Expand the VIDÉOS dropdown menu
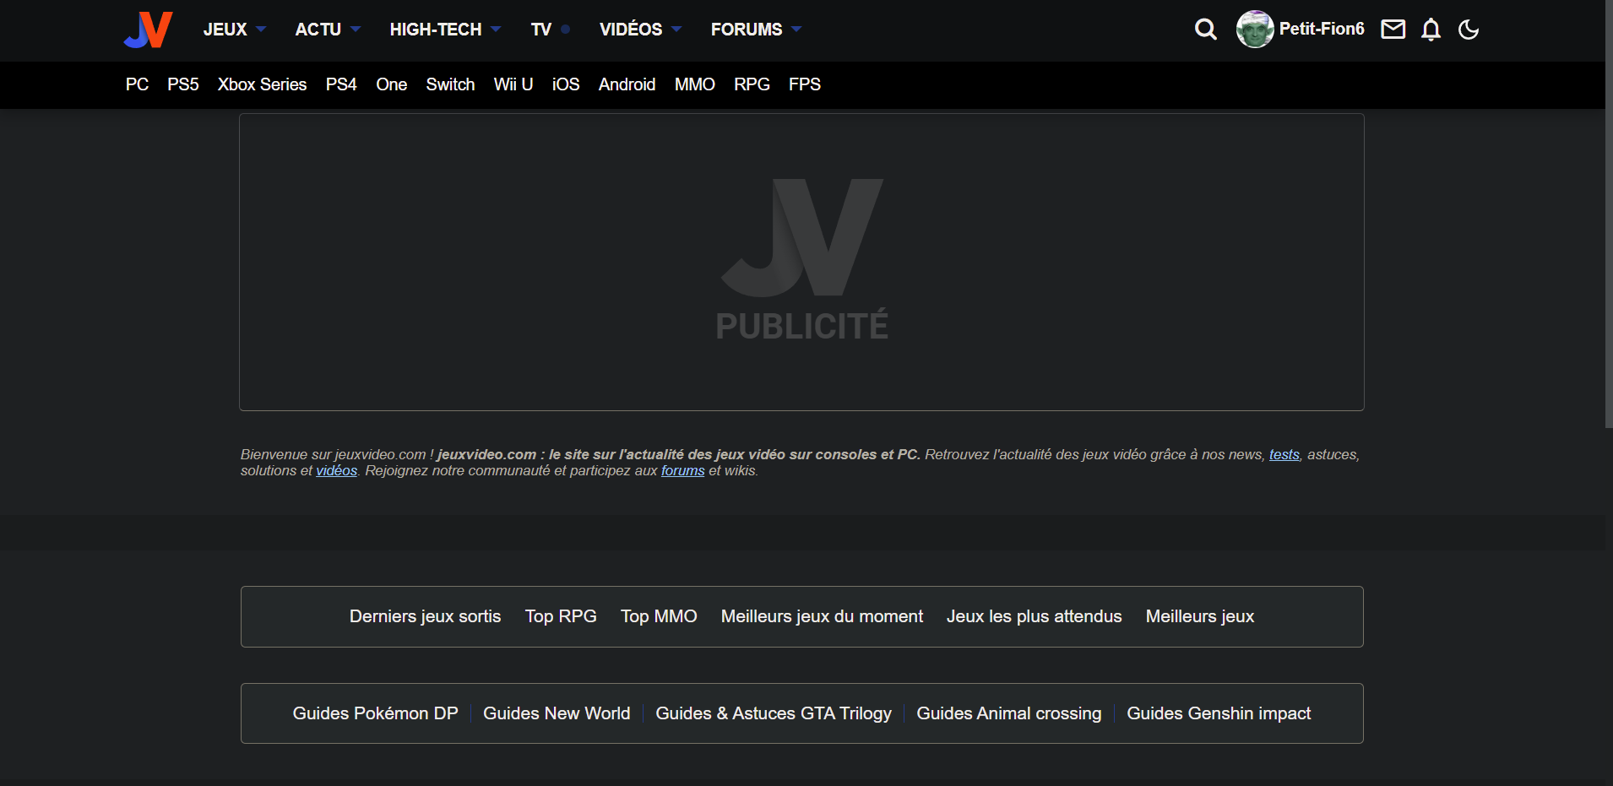The width and height of the screenshot is (1613, 786). click(x=639, y=30)
